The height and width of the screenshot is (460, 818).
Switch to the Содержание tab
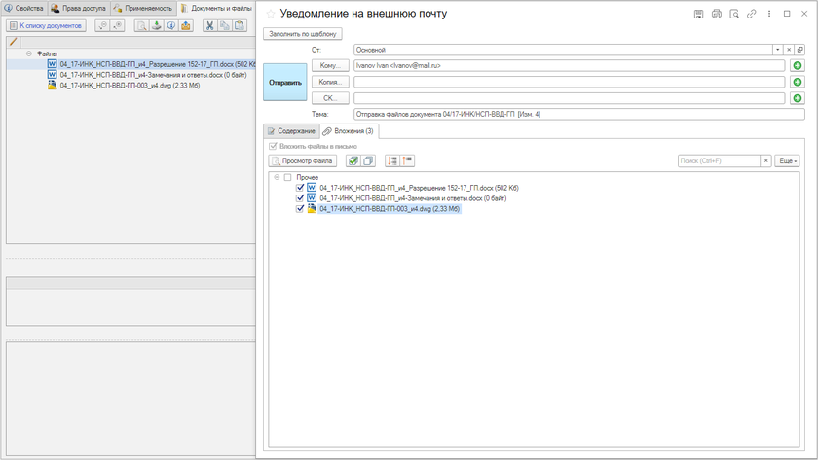291,131
